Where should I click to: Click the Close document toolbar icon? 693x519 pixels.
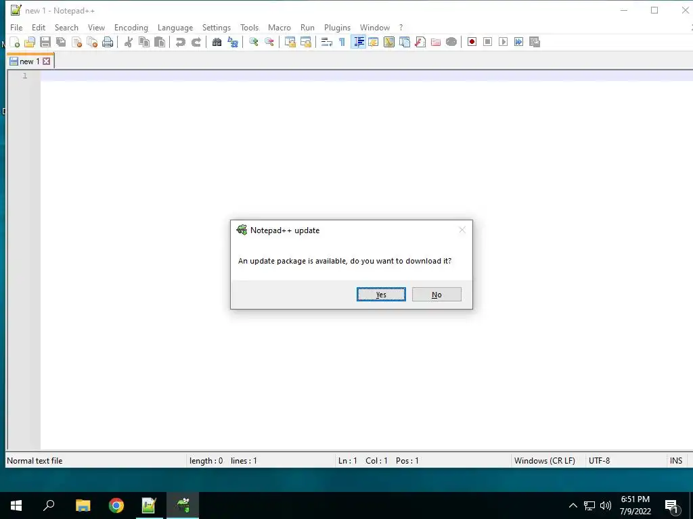(77, 42)
